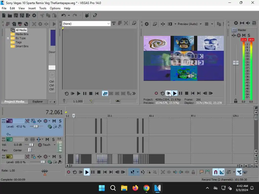
Task: Click the timeline cursor time 7.2.061
Action: (54, 112)
